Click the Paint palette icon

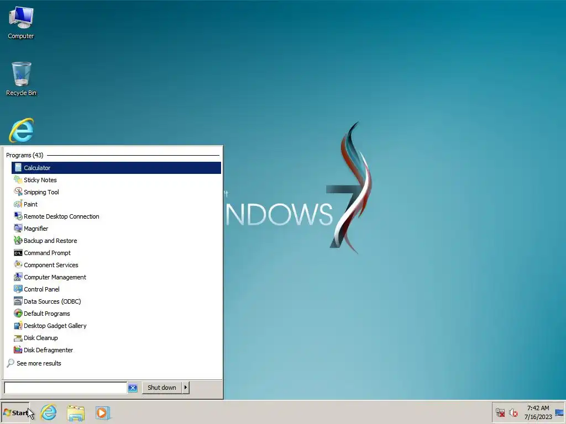pyautogui.click(x=18, y=204)
